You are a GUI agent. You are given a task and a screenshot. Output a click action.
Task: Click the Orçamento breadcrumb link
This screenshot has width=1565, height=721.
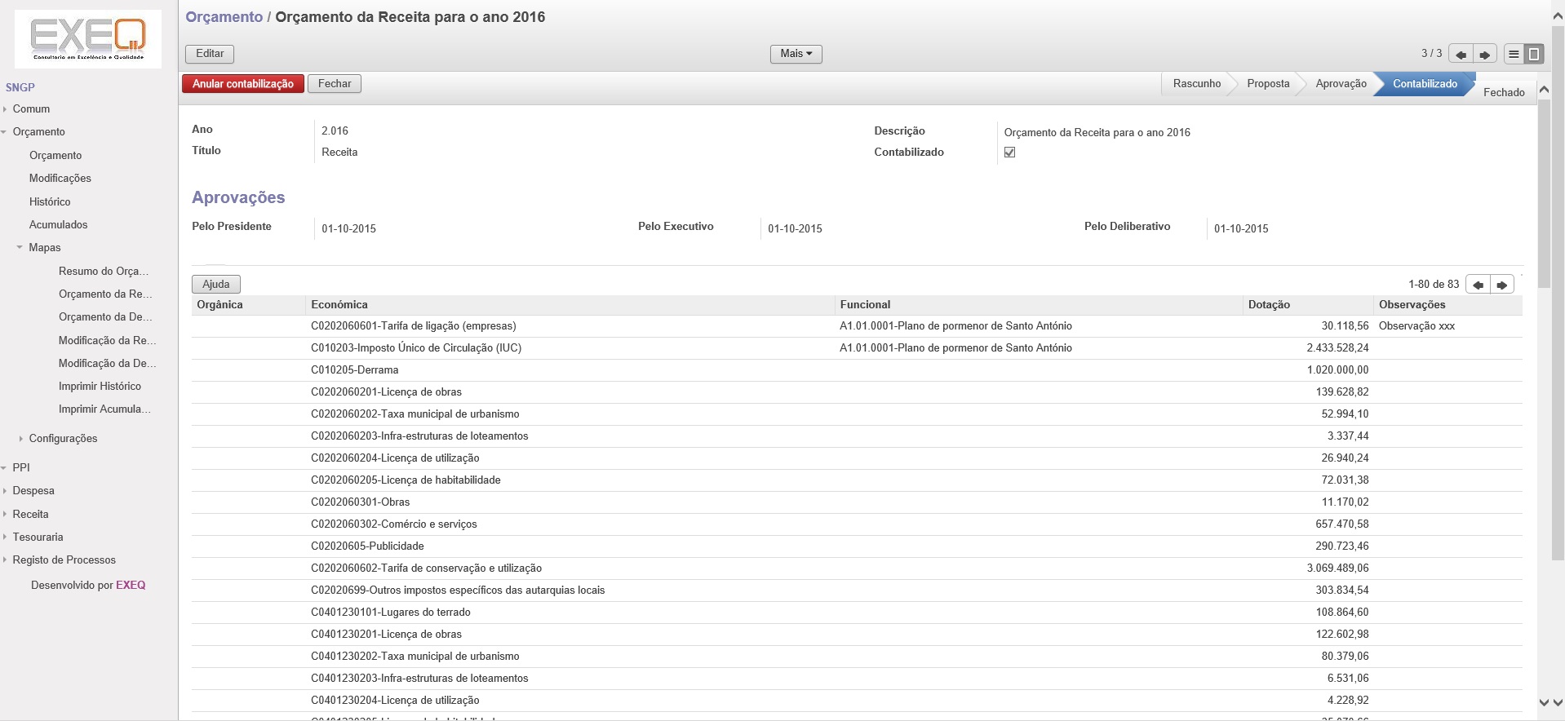point(224,17)
